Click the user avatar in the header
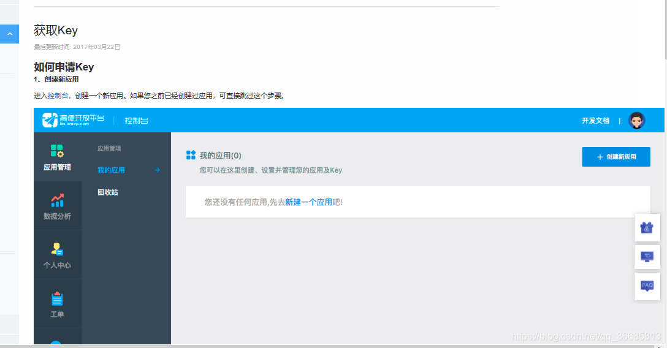Viewport: 667px width, 348px height. coord(636,120)
